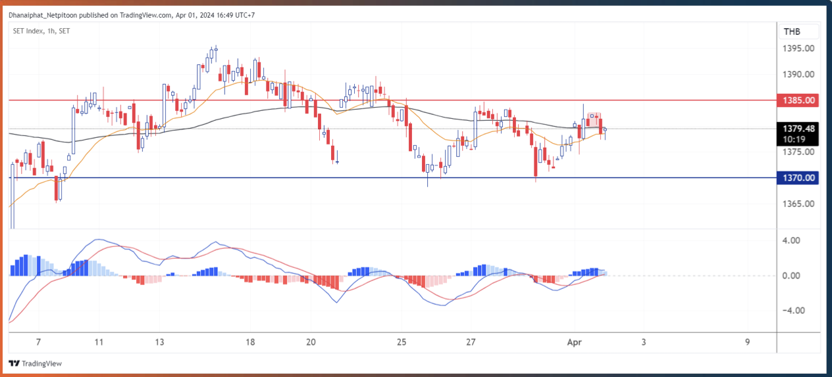Click the date label 25 on time axis
This screenshot has width=832, height=377.
(402, 342)
